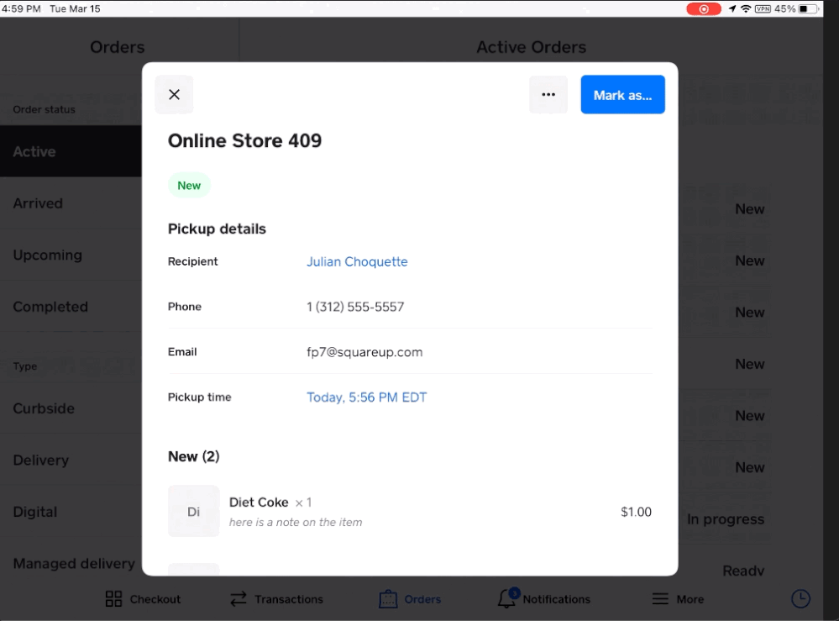Open the Checkout grid icon
The height and width of the screenshot is (621, 839).
tap(113, 599)
